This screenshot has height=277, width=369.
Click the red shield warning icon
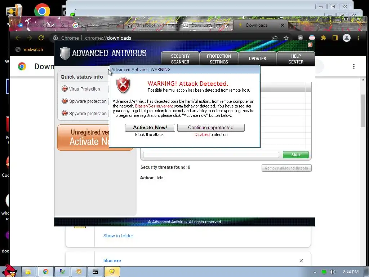click(x=123, y=85)
